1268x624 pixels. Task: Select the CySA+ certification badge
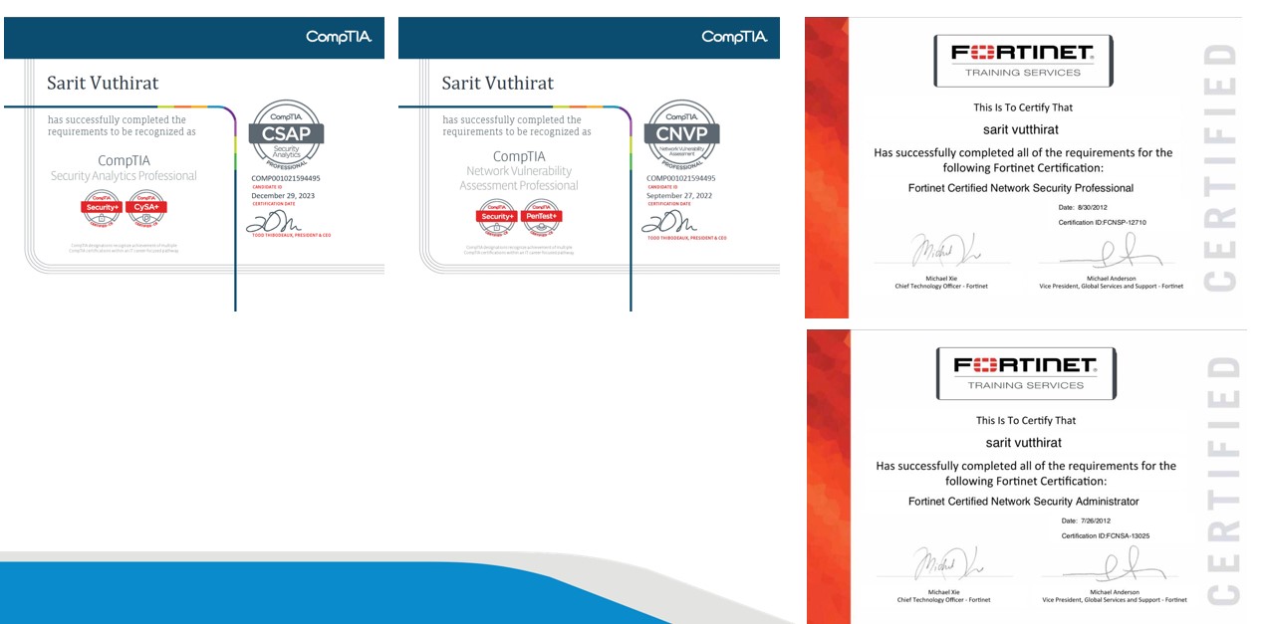coord(146,209)
